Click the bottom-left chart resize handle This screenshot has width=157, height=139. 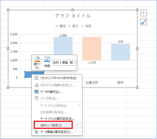[8, 88]
